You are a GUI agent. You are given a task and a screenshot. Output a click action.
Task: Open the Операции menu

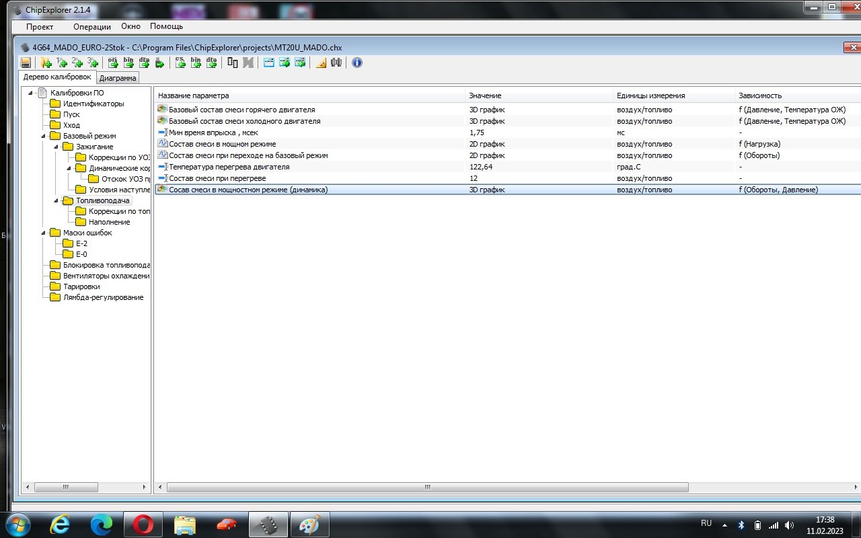tap(92, 27)
